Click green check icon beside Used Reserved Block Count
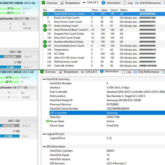Viewport: 165px width, 165px height. click(x=45, y=30)
